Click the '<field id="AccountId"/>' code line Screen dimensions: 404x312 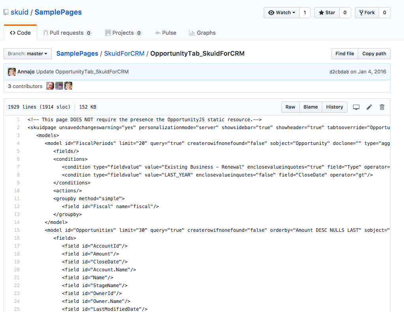pos(95,246)
